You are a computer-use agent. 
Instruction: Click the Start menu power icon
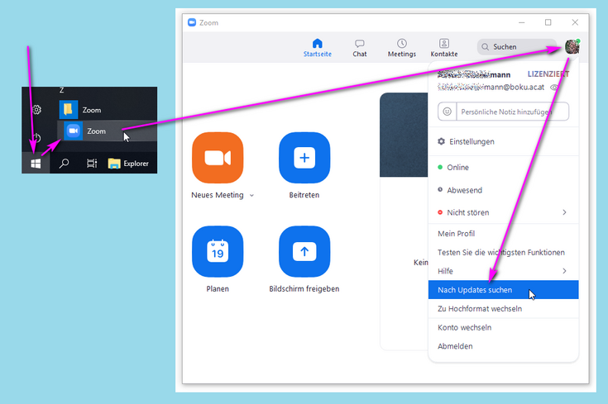click(36, 137)
